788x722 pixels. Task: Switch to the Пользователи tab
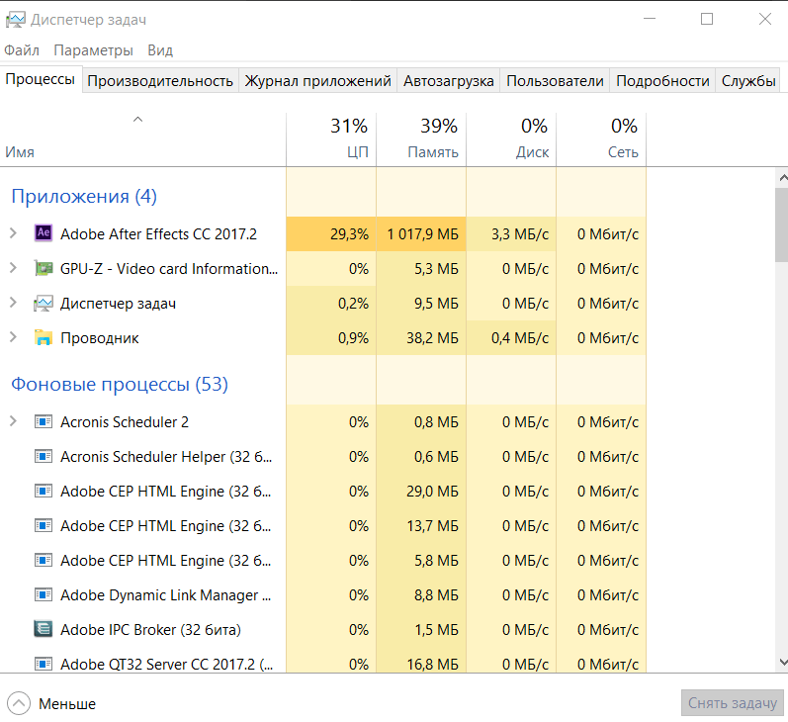coord(555,81)
